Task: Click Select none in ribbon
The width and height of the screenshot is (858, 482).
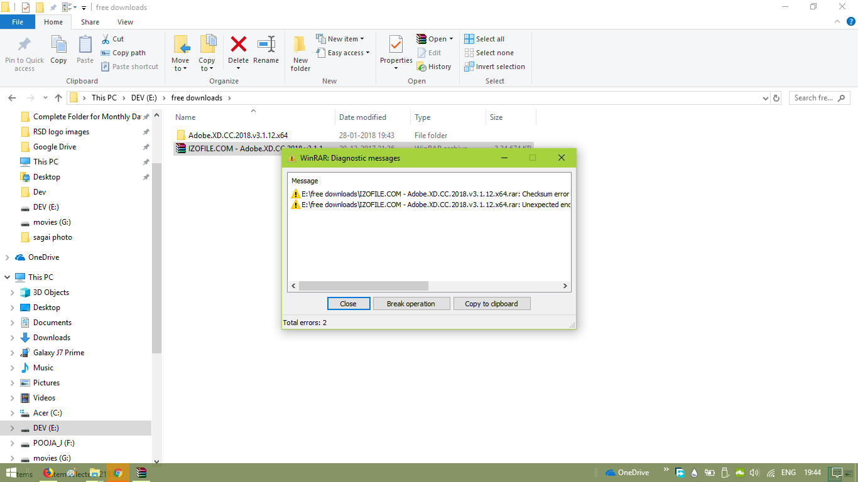Action: coord(489,53)
